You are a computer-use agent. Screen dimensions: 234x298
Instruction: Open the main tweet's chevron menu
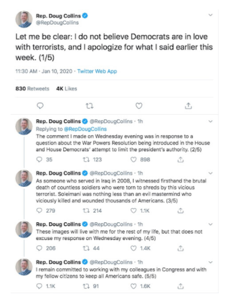210,15
